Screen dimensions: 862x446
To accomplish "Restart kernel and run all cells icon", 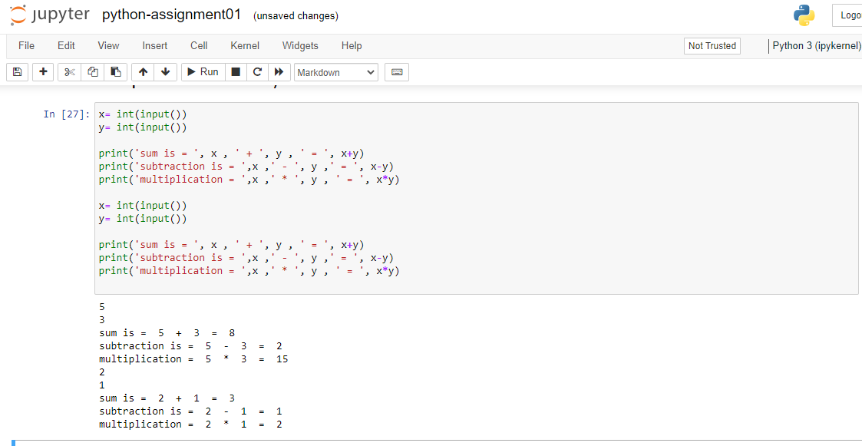I will point(279,72).
